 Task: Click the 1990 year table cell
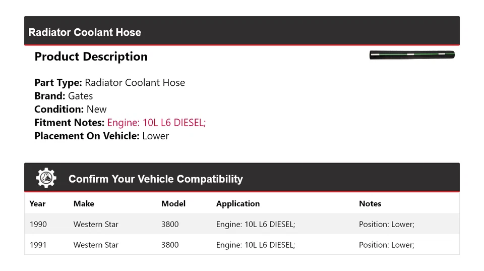click(x=38, y=224)
